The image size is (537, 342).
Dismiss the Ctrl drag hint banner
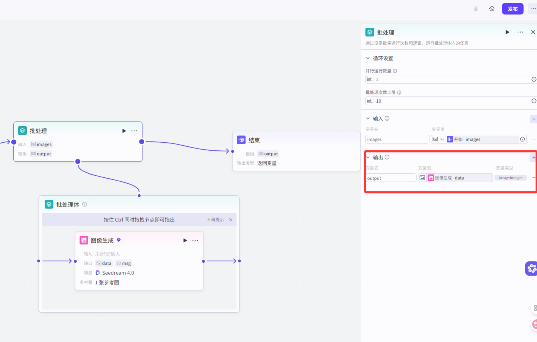coord(231,220)
